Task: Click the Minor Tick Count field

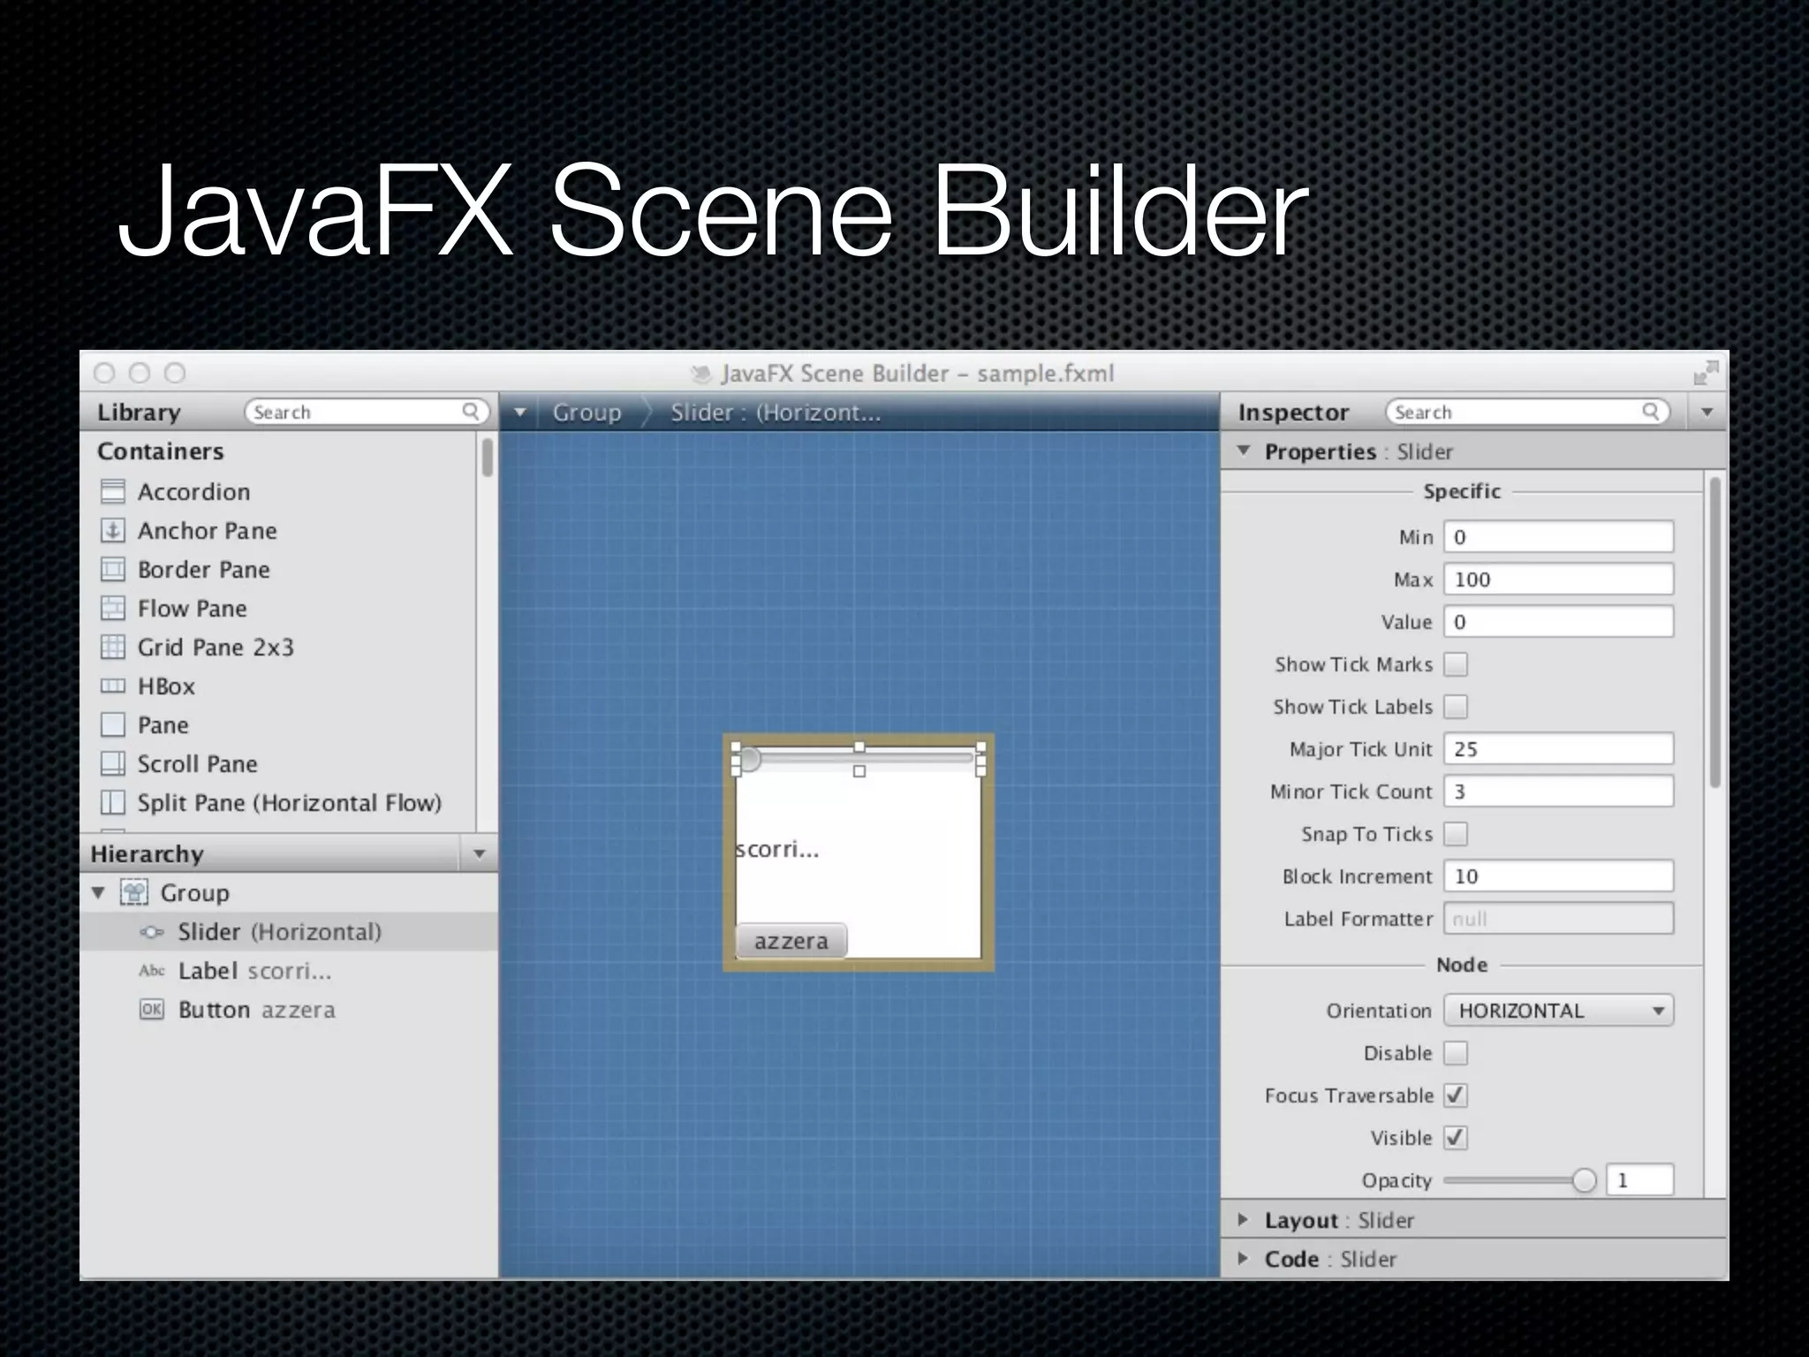Action: [x=1559, y=792]
